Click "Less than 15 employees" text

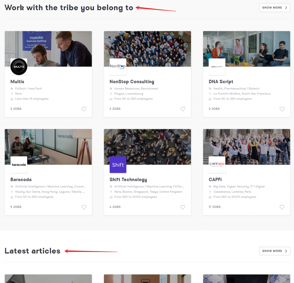[32, 99]
